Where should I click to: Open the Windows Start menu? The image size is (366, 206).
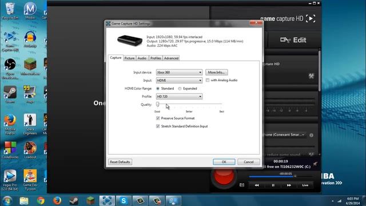tap(7, 201)
